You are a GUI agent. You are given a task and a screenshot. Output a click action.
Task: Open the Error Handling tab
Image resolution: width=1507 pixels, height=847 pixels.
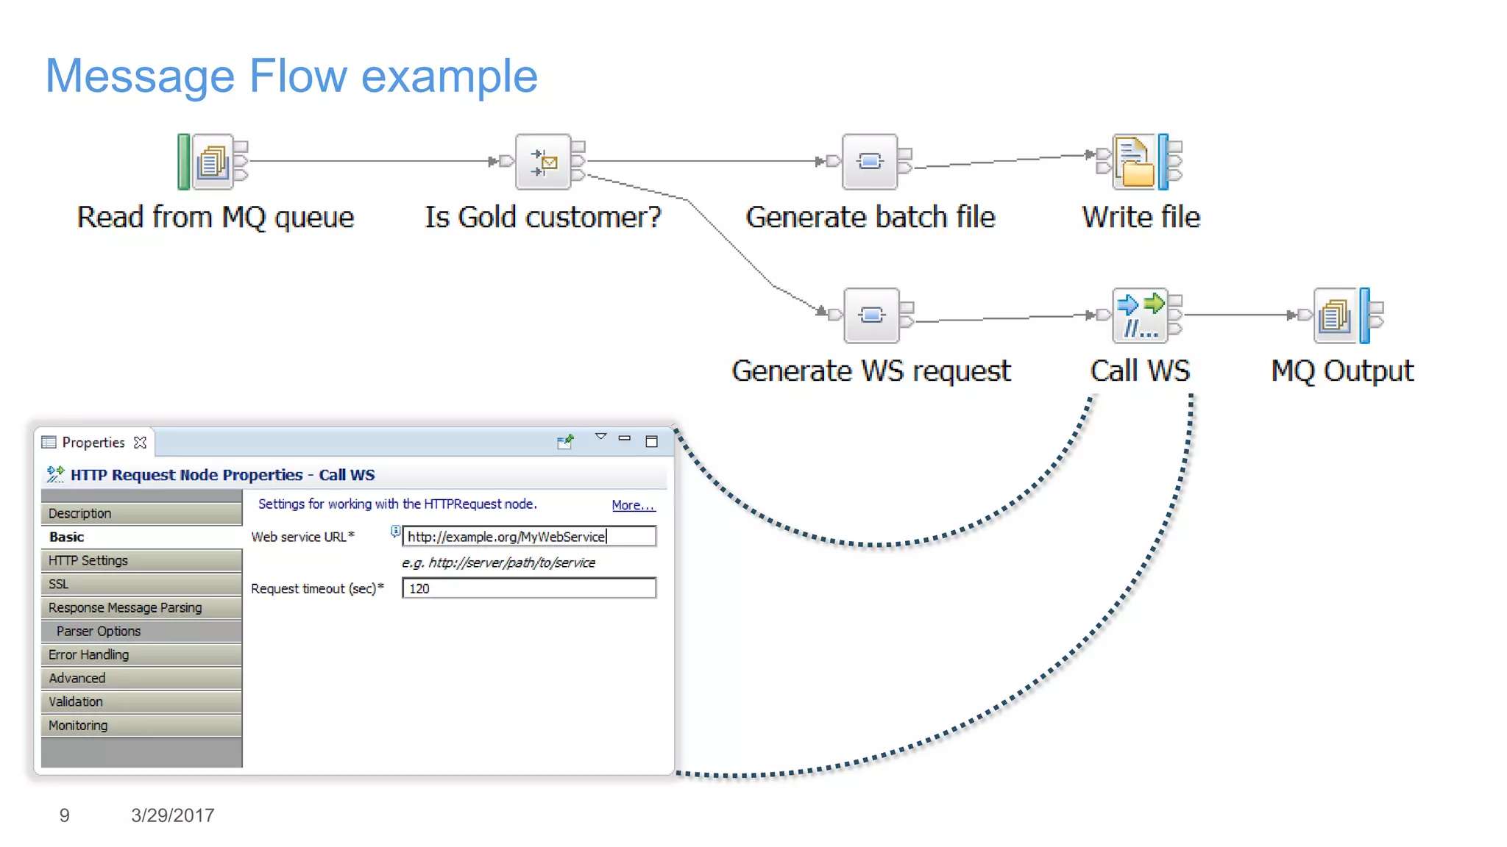141,654
